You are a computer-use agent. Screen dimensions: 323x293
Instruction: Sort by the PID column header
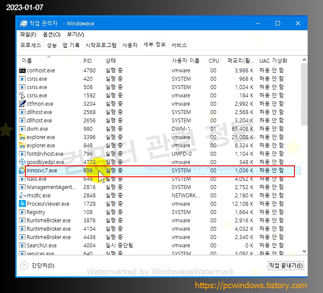coord(91,61)
